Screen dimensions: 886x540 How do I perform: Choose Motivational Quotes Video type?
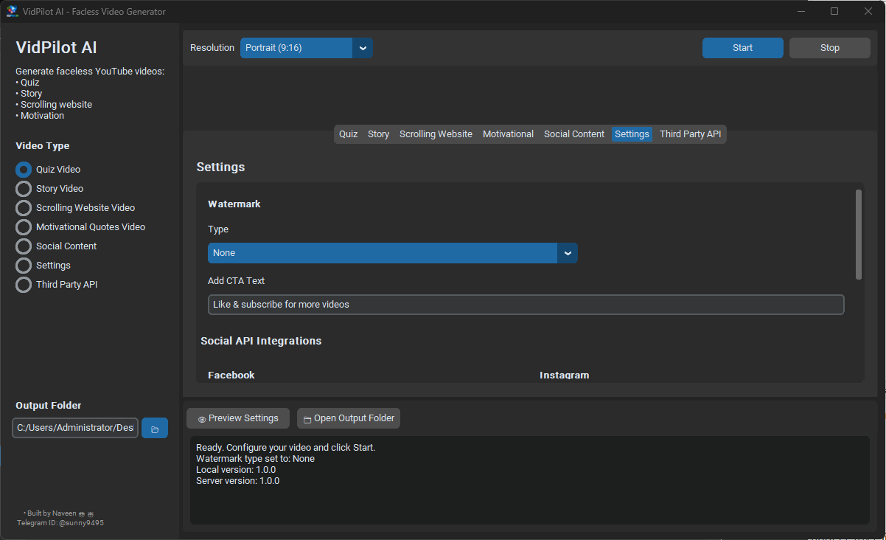(23, 226)
